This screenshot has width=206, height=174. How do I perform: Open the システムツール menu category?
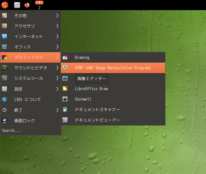click(x=30, y=78)
